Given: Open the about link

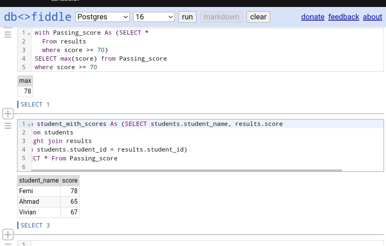Looking at the screenshot, I should 372,17.
